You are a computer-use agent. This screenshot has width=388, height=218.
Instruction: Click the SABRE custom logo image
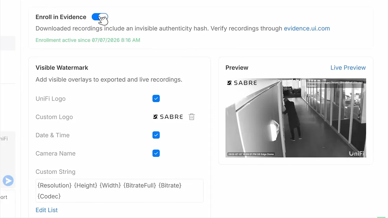click(x=168, y=117)
